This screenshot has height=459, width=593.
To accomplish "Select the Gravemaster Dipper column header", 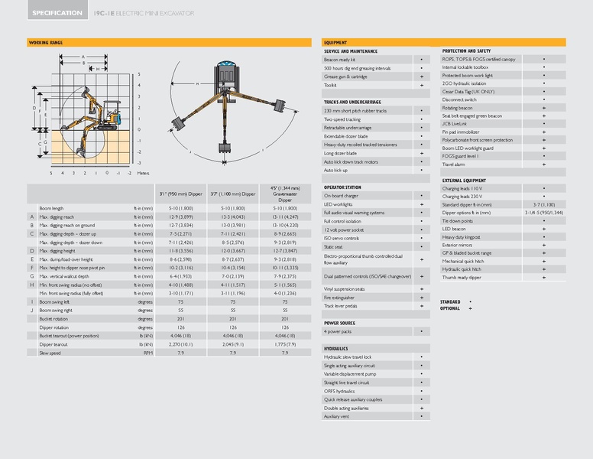I will pos(285,194).
